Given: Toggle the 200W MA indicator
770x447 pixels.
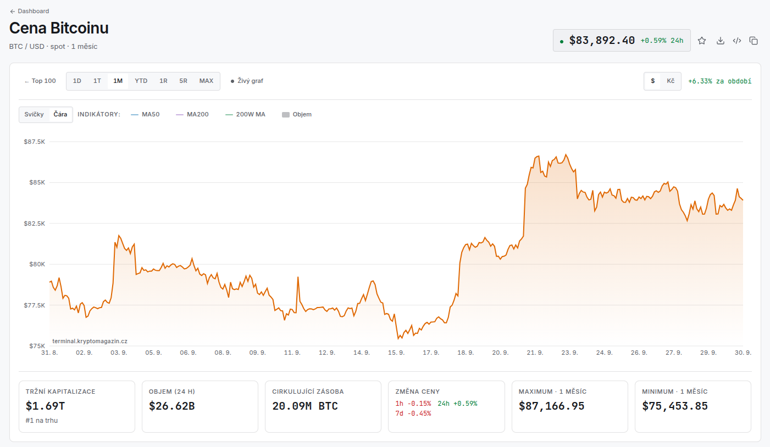Looking at the screenshot, I should [x=245, y=114].
